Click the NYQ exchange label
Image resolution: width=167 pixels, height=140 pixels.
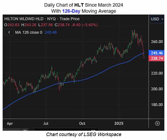click(51, 19)
